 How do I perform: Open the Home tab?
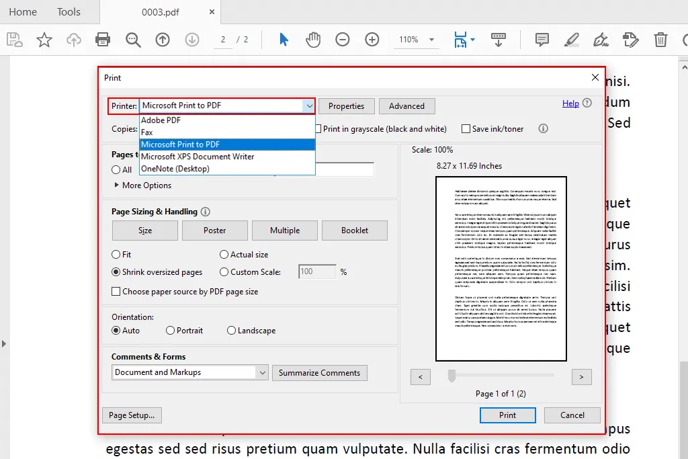tap(23, 11)
